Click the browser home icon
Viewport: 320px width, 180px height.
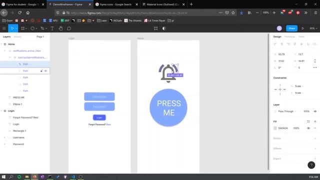coord(28,12)
